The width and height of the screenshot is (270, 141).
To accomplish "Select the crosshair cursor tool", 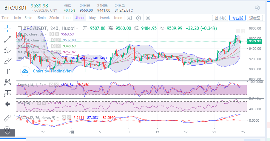I will 7,28.
